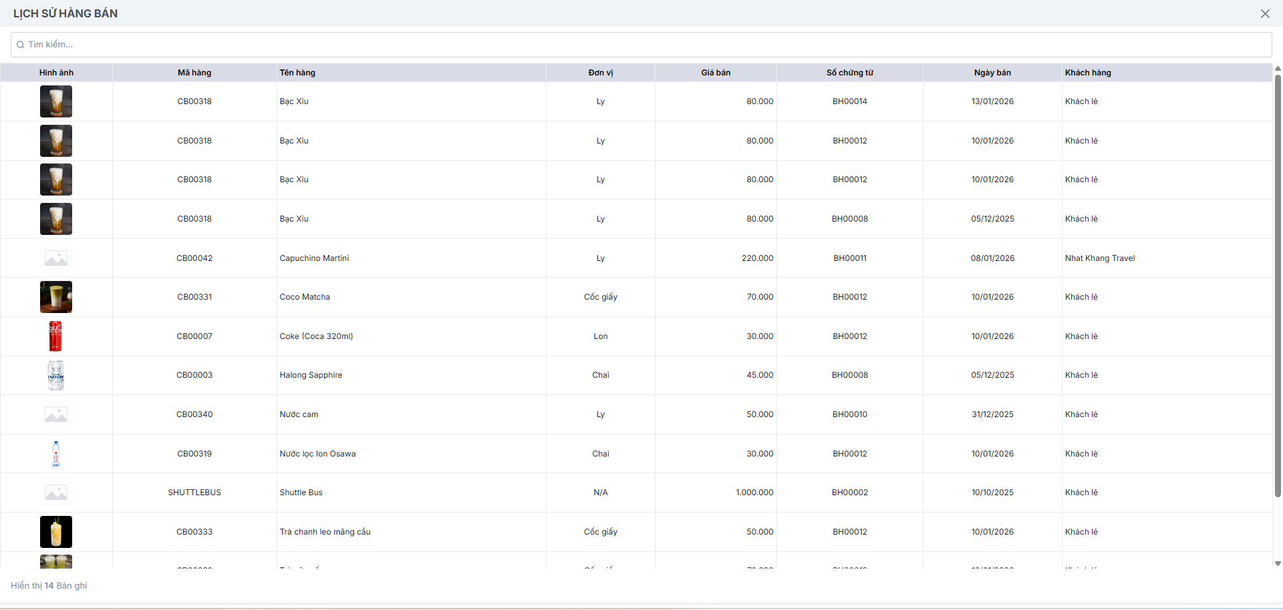The height and width of the screenshot is (610, 1283).
Task: Close the Lịch sử hàng bán dialog
Action: click(1265, 13)
